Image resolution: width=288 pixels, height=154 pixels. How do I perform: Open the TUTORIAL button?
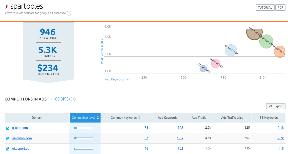click(265, 8)
